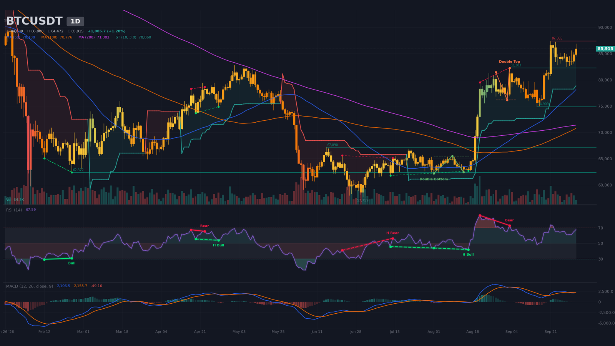Click the 70,000 price axis label
The width and height of the screenshot is (615, 346).
tap(605, 133)
